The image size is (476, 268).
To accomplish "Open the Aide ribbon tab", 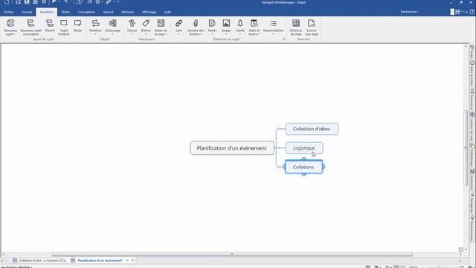I will (x=167, y=12).
